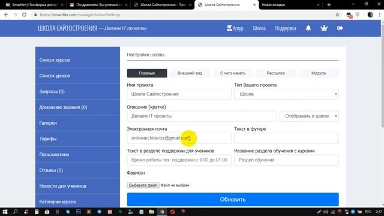This screenshot has width=384, height=216.
Task: Click the support section text input field
Action: pos(179,160)
